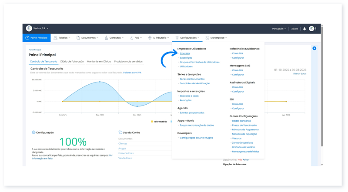348x192 pixels.
Task: Click the Uso da Conta icon
Action: coord(120,132)
